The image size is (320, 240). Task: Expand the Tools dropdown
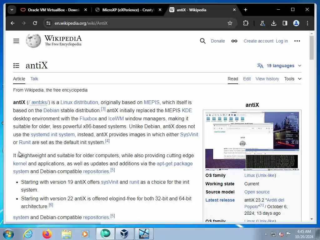292,79
